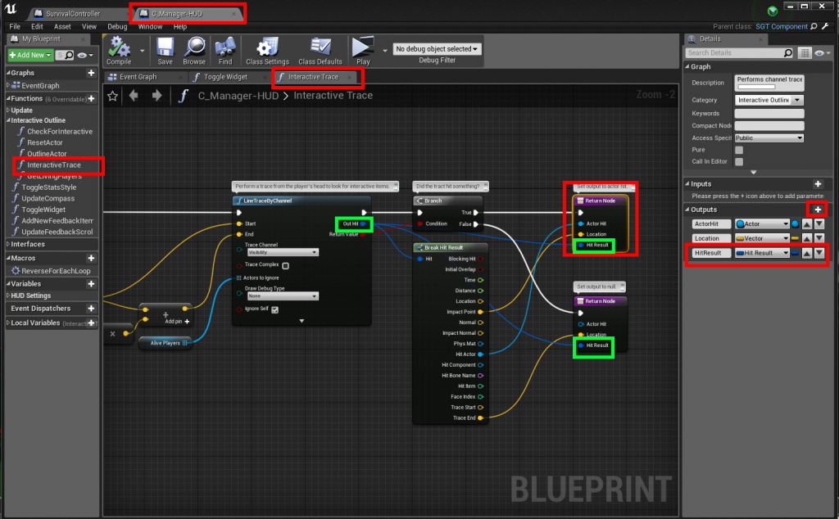Disable the Ignore Self checkbox
The height and width of the screenshot is (519, 839).
pos(274,309)
